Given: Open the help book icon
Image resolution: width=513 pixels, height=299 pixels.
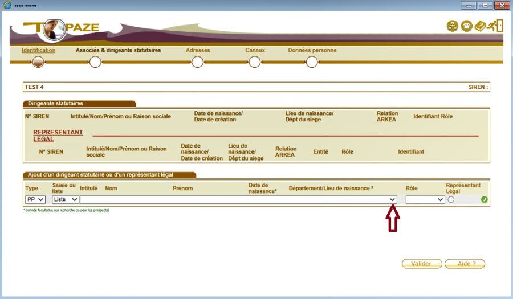Looking at the screenshot, I should [480, 26].
